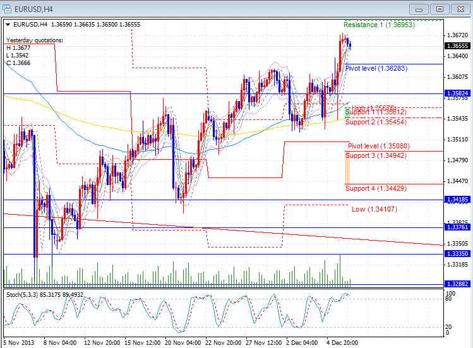Click the 1.33185 price scale value

[457, 265]
